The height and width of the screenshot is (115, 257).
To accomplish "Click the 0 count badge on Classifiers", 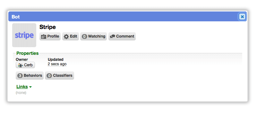I will (x=49, y=75).
